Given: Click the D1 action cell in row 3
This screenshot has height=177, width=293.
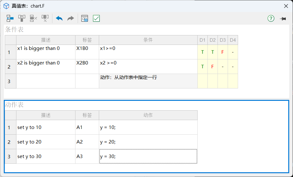Looking at the screenshot, I should [x=202, y=81].
